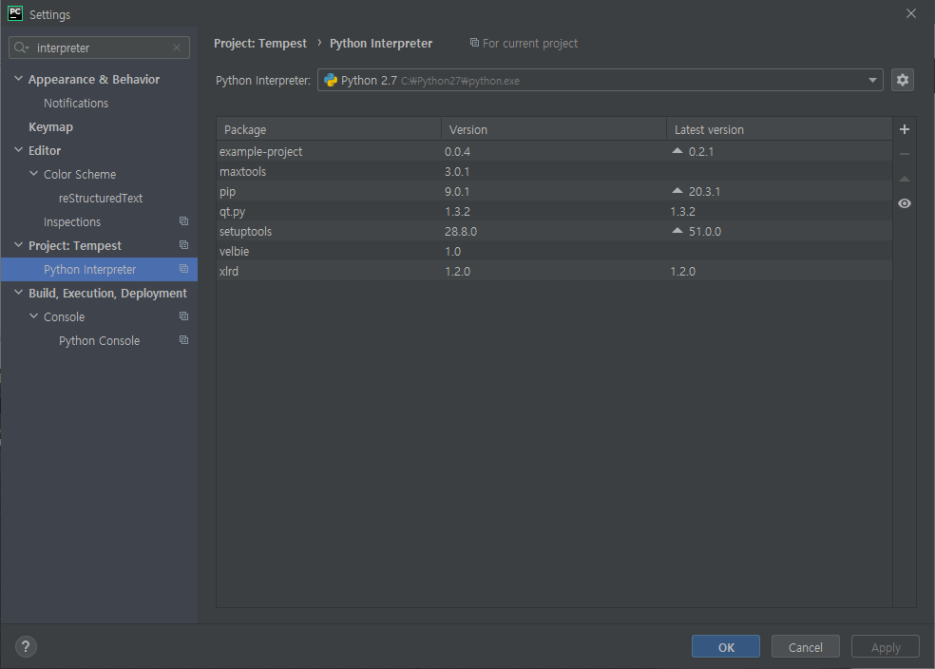Collapse the Console node chevron
This screenshot has height=669, width=935.
click(x=33, y=316)
